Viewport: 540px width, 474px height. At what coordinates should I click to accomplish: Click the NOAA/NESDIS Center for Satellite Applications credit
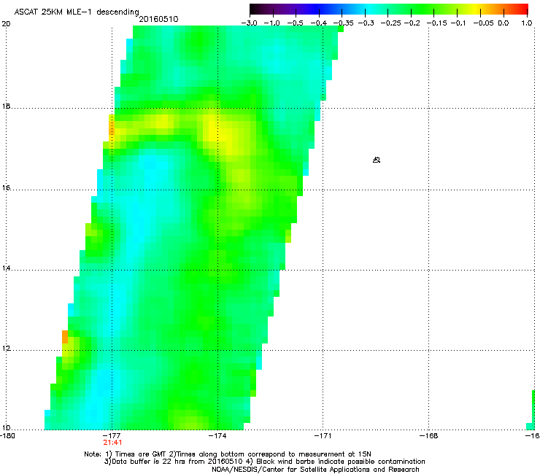tap(315, 470)
